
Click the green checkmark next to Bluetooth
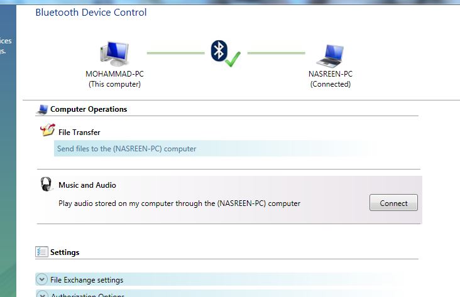pos(233,59)
